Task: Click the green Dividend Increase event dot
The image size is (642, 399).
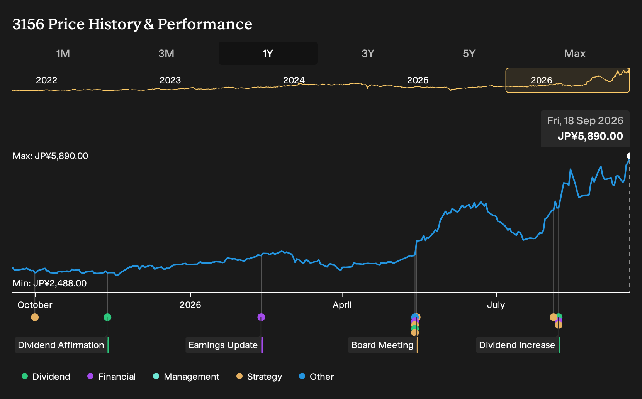Action: [x=559, y=316]
